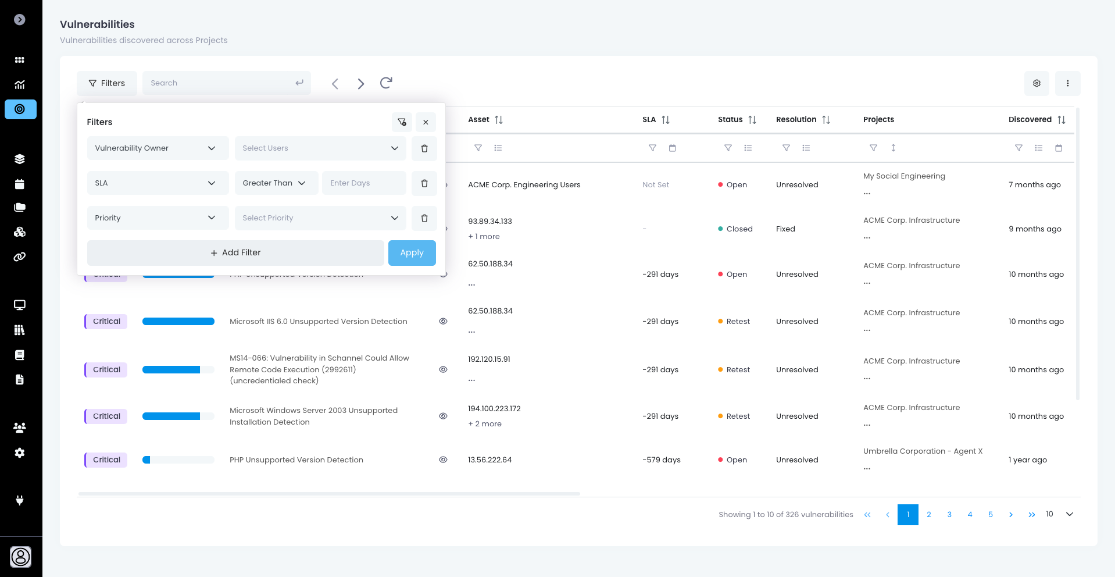Image resolution: width=1115 pixels, height=577 pixels.
Task: Click the Apply filters button
Action: [x=412, y=253]
